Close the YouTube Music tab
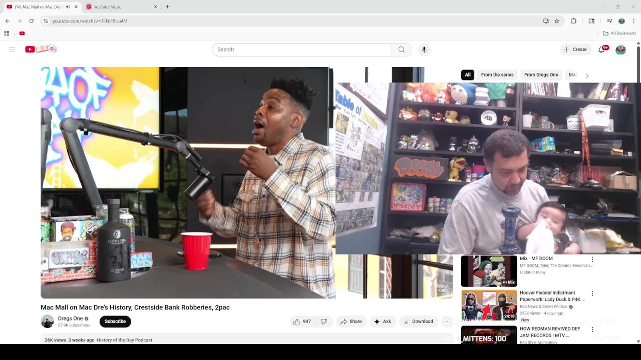This screenshot has height=360, width=641. pyautogui.click(x=155, y=7)
